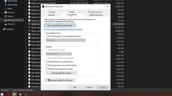The width and height of the screenshot is (172, 96).
Task: Click the Apply button
Action: click(103, 87)
